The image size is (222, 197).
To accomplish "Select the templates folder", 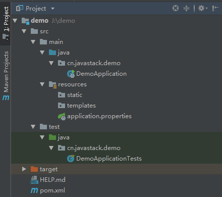I will [77, 106].
